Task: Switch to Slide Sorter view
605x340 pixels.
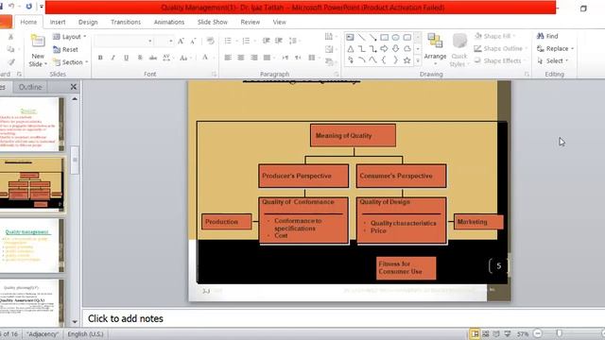Action: click(x=486, y=333)
